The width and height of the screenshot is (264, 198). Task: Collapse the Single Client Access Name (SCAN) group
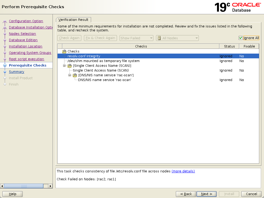coord(64,66)
